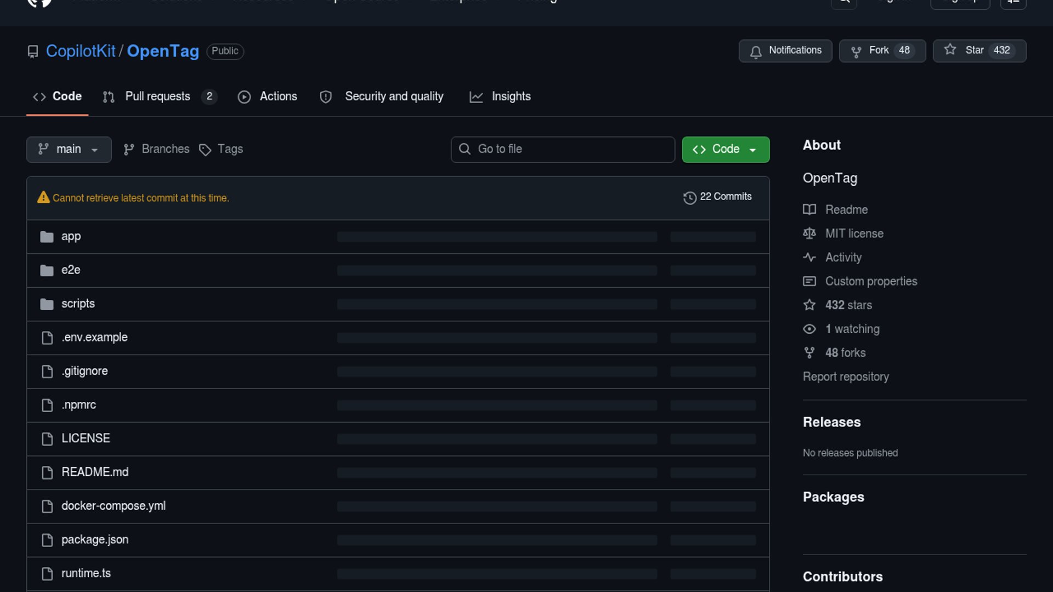The height and width of the screenshot is (592, 1053).
Task: Click file icon beside runtime.ts
Action: (x=47, y=574)
